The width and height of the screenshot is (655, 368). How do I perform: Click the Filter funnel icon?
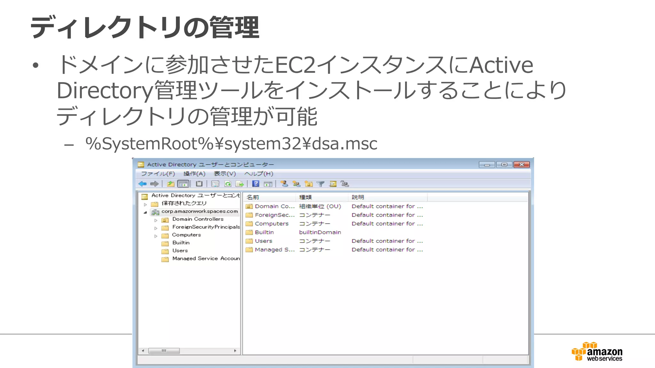tap(320, 184)
